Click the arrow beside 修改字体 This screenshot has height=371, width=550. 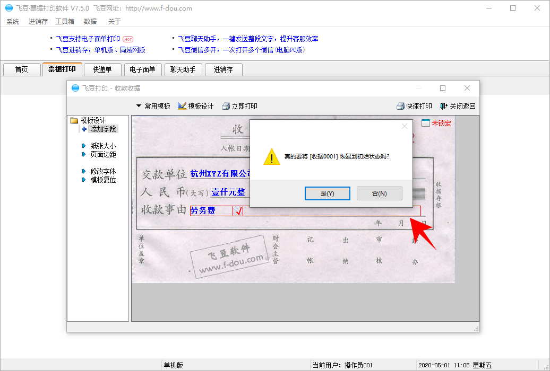click(83, 171)
